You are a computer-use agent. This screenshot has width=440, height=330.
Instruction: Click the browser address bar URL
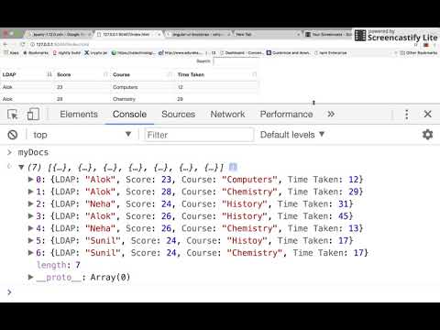[62, 44]
